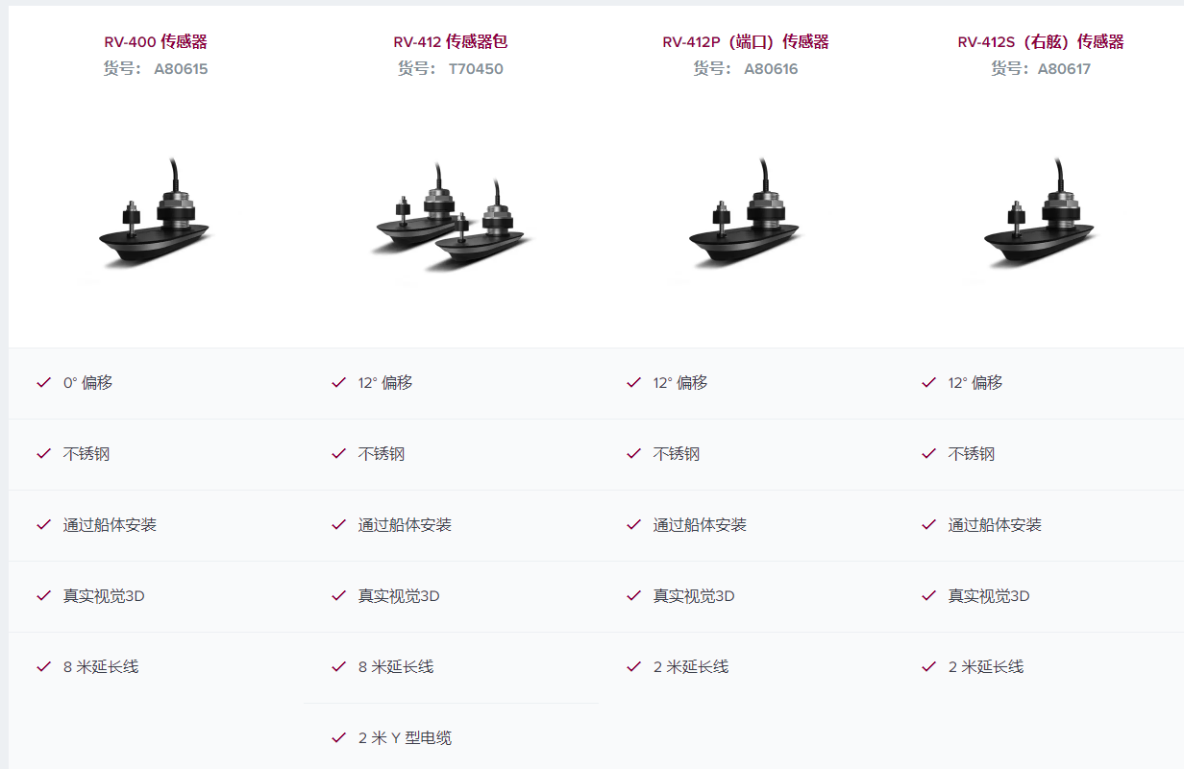Select 通过船体安装 text in RV-412P column
Viewport: 1184px width, 769px height.
[700, 524]
